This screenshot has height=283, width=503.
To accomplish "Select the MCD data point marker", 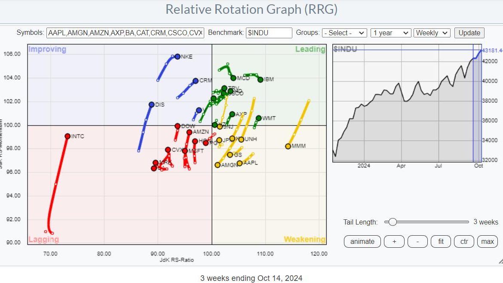I will click(x=233, y=78).
